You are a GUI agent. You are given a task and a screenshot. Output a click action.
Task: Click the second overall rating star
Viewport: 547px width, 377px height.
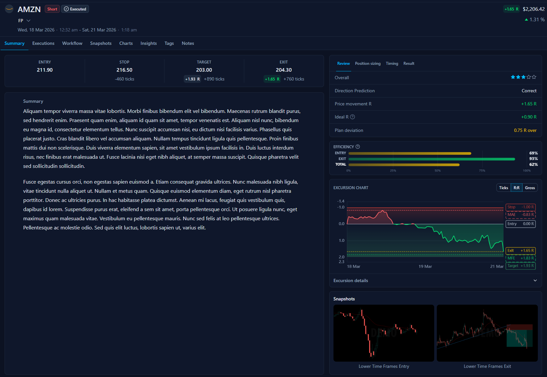pos(518,77)
